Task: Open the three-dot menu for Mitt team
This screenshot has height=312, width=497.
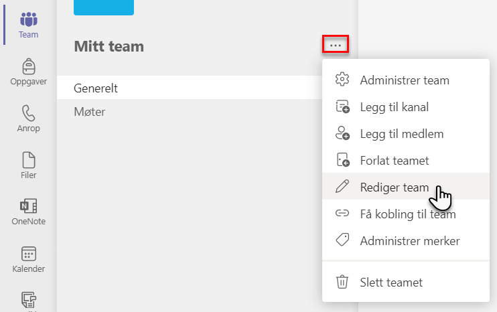Action: coord(336,44)
